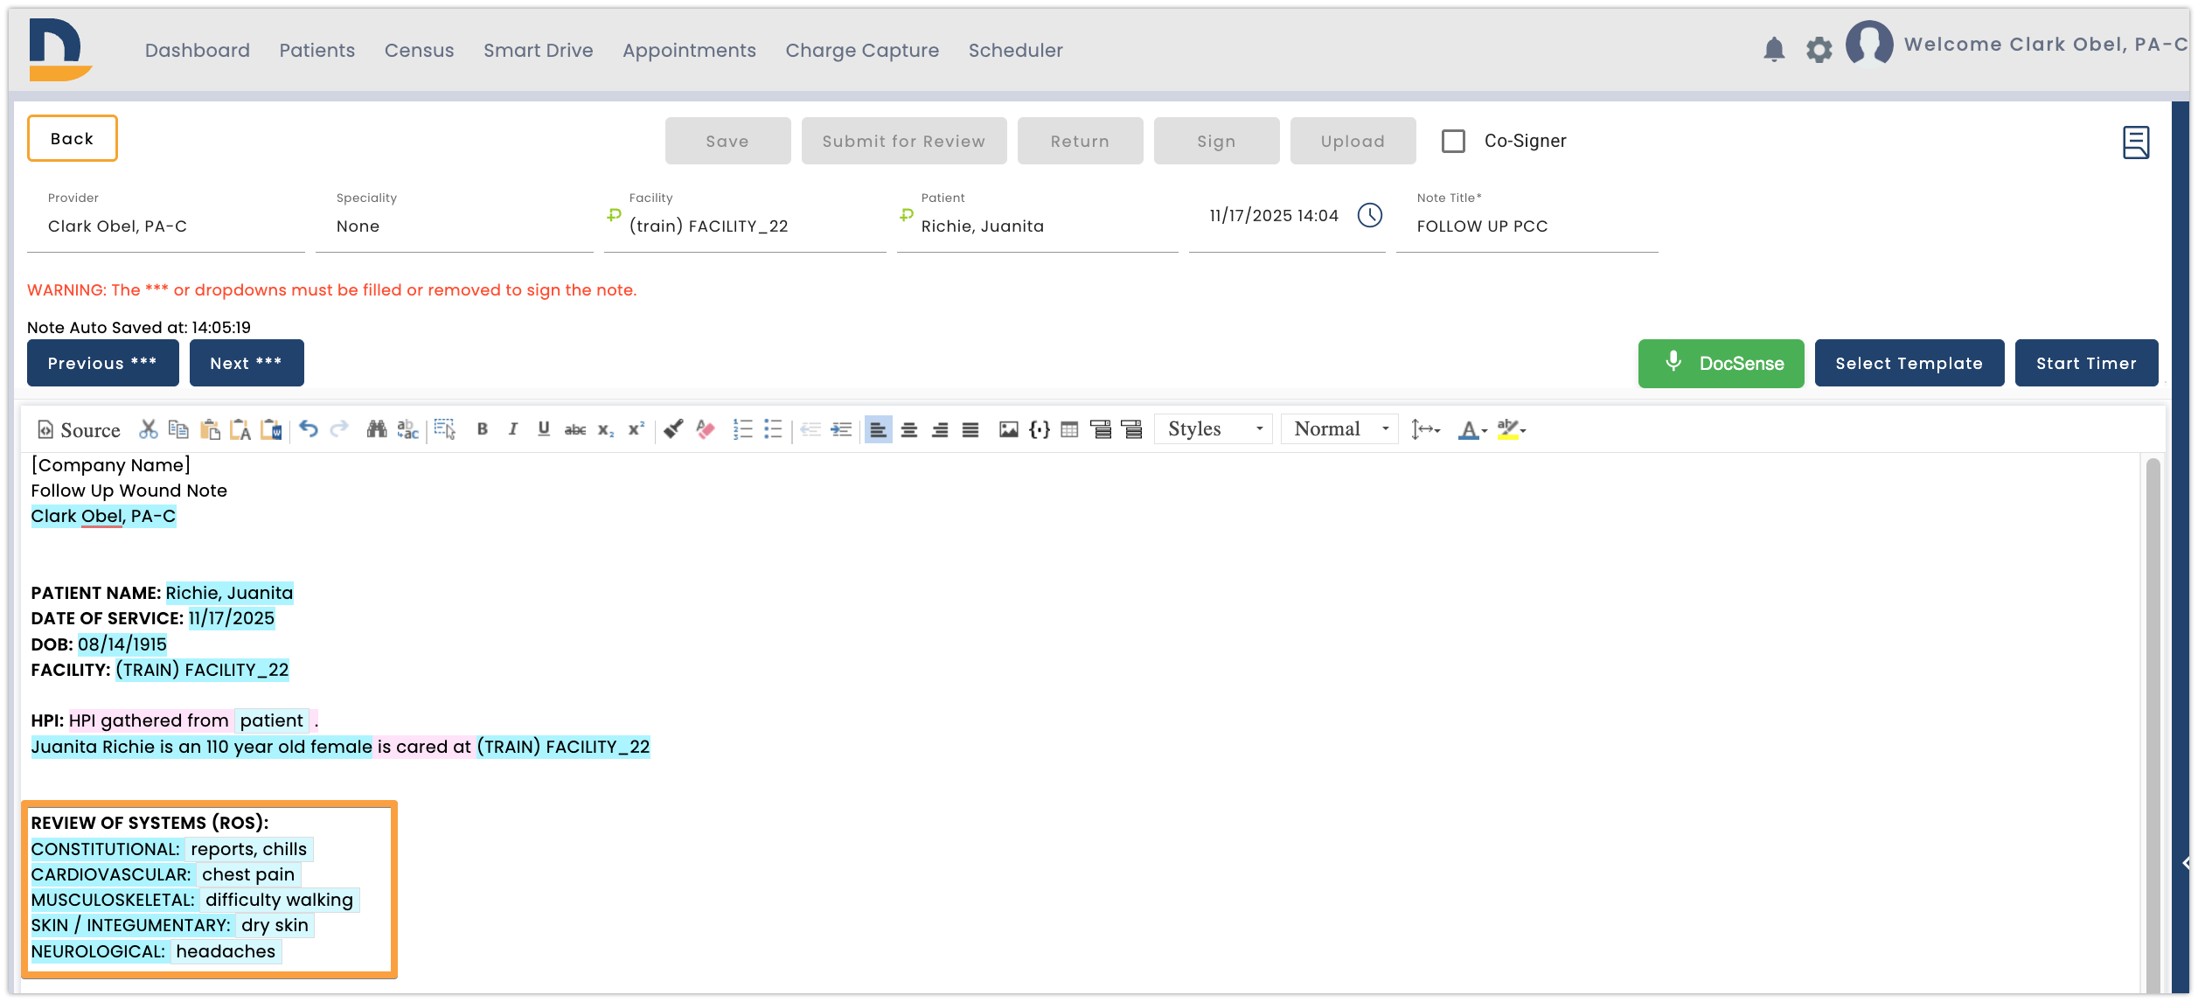The image size is (2198, 1002).
Task: Click the Redo arrow icon
Action: pos(339,429)
